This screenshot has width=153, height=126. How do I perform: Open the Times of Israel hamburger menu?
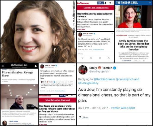[150, 3]
